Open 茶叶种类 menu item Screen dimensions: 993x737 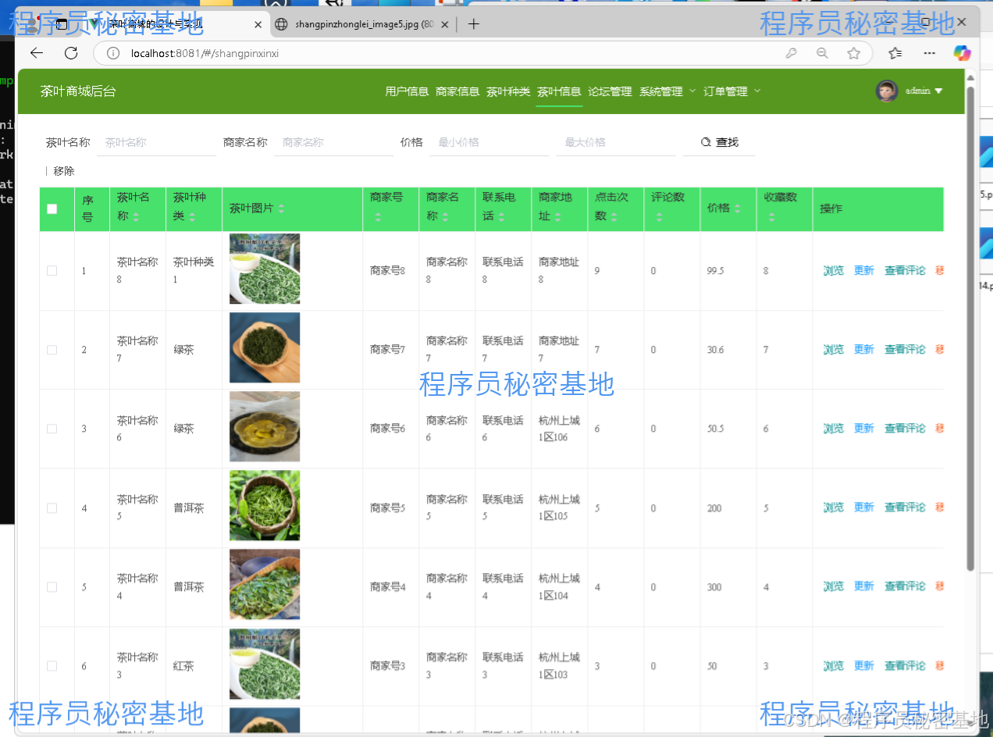(x=508, y=91)
